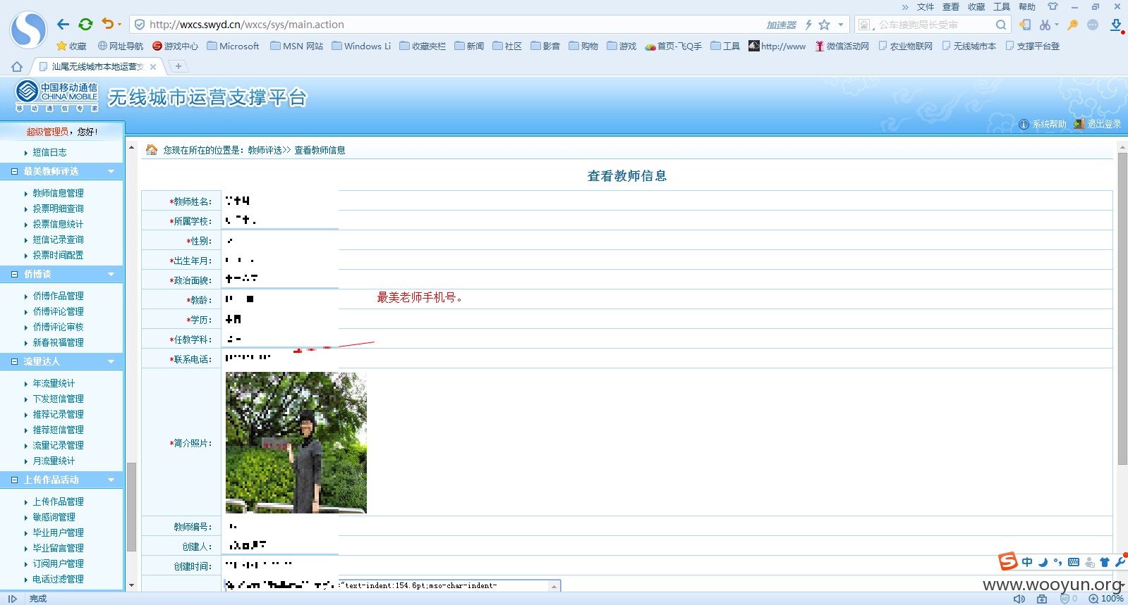Viewport: 1128px width, 605px height.
Task: Open the 帮助 menu
Action: (x=1027, y=6)
